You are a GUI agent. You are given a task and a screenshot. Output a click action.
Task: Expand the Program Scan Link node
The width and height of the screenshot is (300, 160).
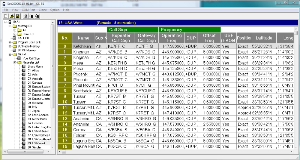[x=10, y=42]
